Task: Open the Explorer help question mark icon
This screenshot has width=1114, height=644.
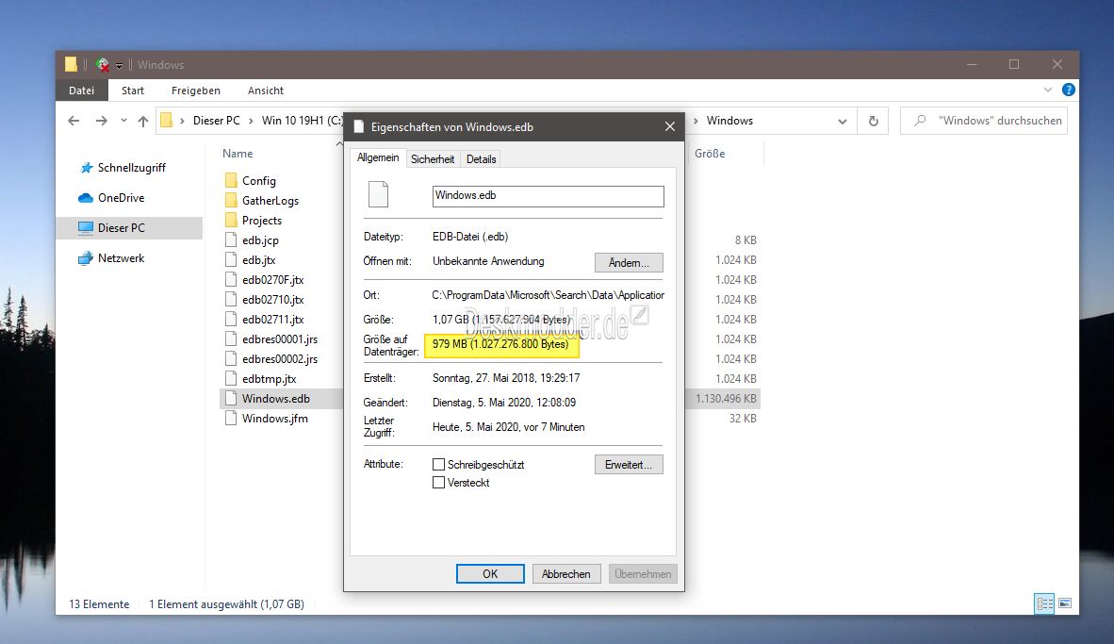Action: pos(1068,91)
